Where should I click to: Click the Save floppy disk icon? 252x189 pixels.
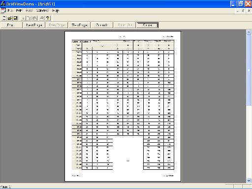(15, 18)
